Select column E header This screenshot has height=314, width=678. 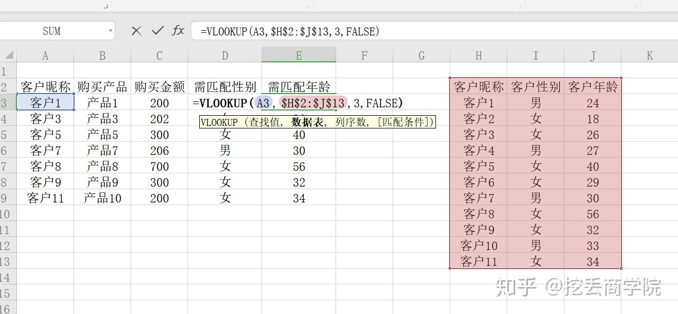click(x=299, y=55)
